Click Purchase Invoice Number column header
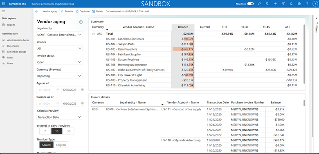319x154 pixels. (248, 103)
